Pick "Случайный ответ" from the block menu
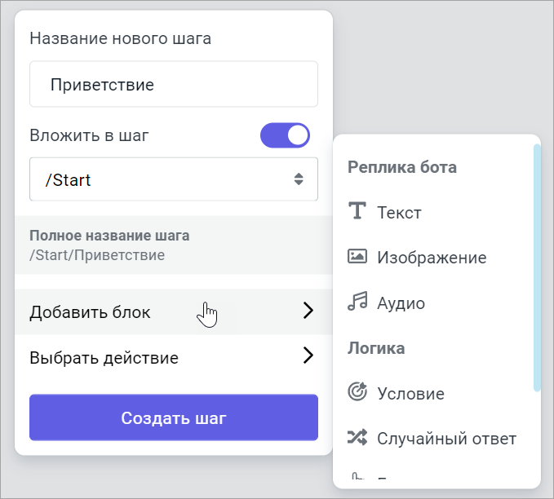Screen dimensions: 554x499 point(446,439)
